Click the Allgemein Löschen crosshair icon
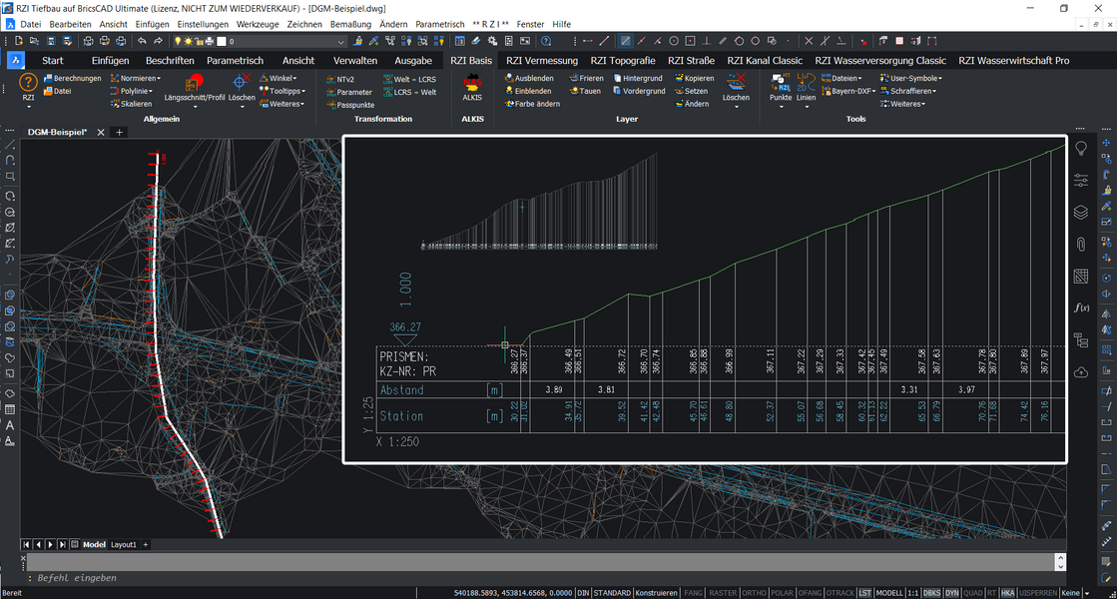 (242, 83)
